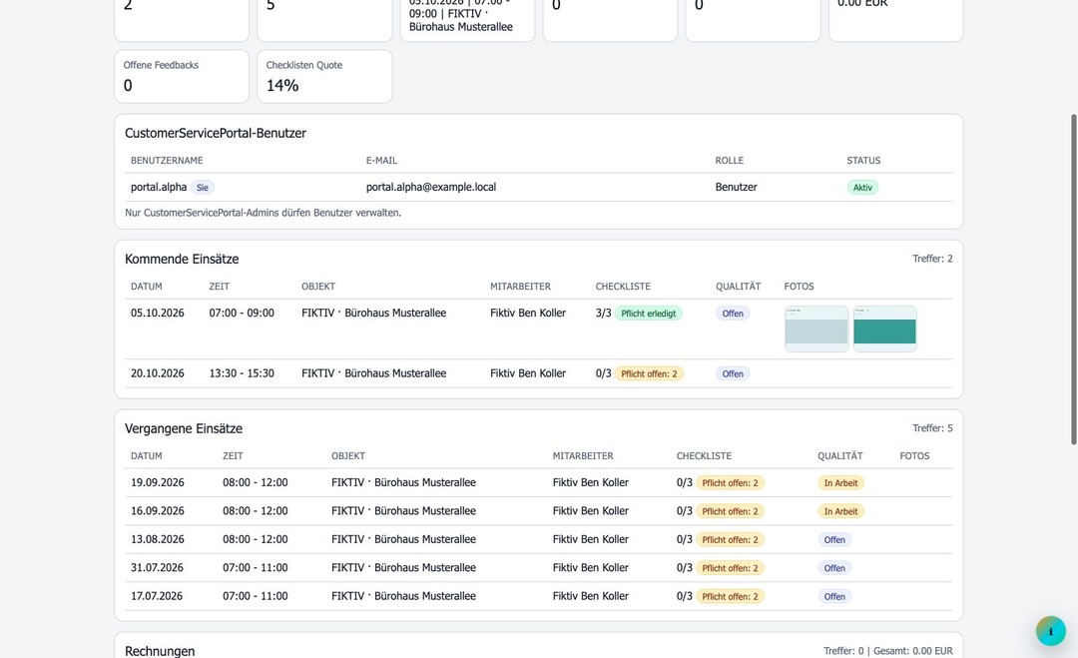1078x658 pixels.
Task: Click the username portal.alpha
Action: point(159,187)
